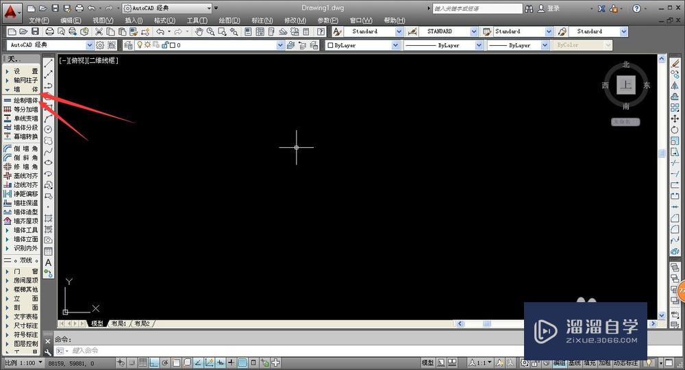Toggle polar tracking in status bar
685x370 pixels.
point(164,362)
